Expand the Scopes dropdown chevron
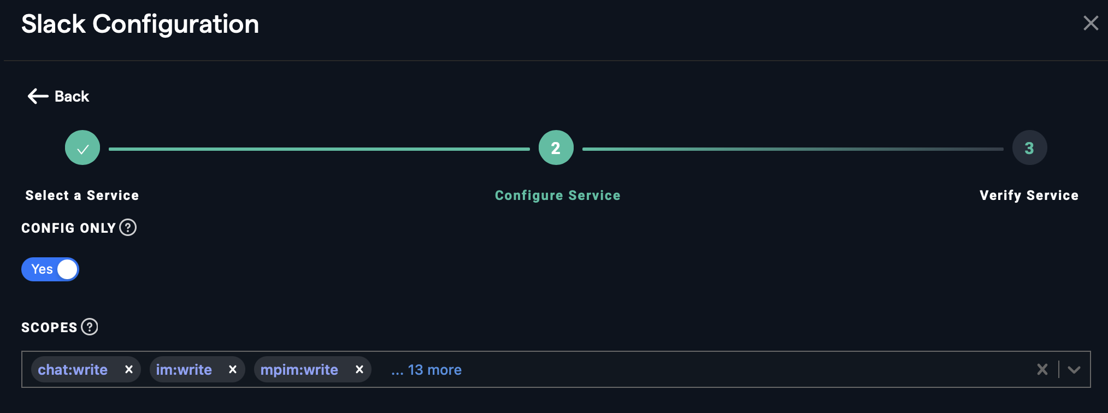 (x=1074, y=369)
